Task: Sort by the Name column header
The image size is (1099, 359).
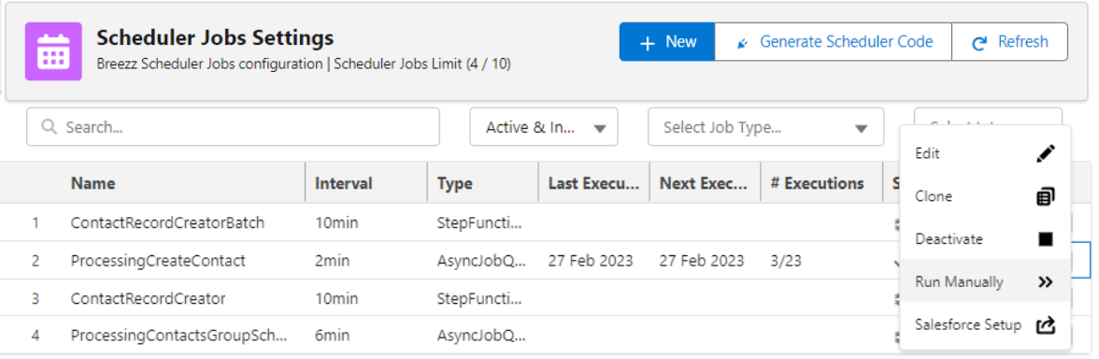Action: pos(93,183)
